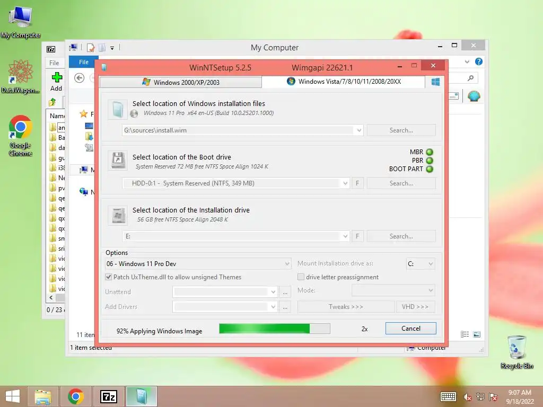Open the on-screen keyboard tray icon
Image resolution: width=543 pixels, height=407 pixels.
(x=448, y=396)
